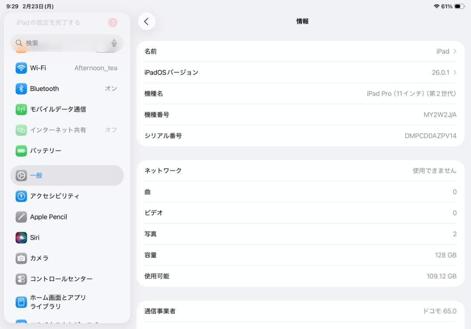The image size is (471, 329).
Task: Tap the インターネット共有 オフ status
Action: [111, 130]
